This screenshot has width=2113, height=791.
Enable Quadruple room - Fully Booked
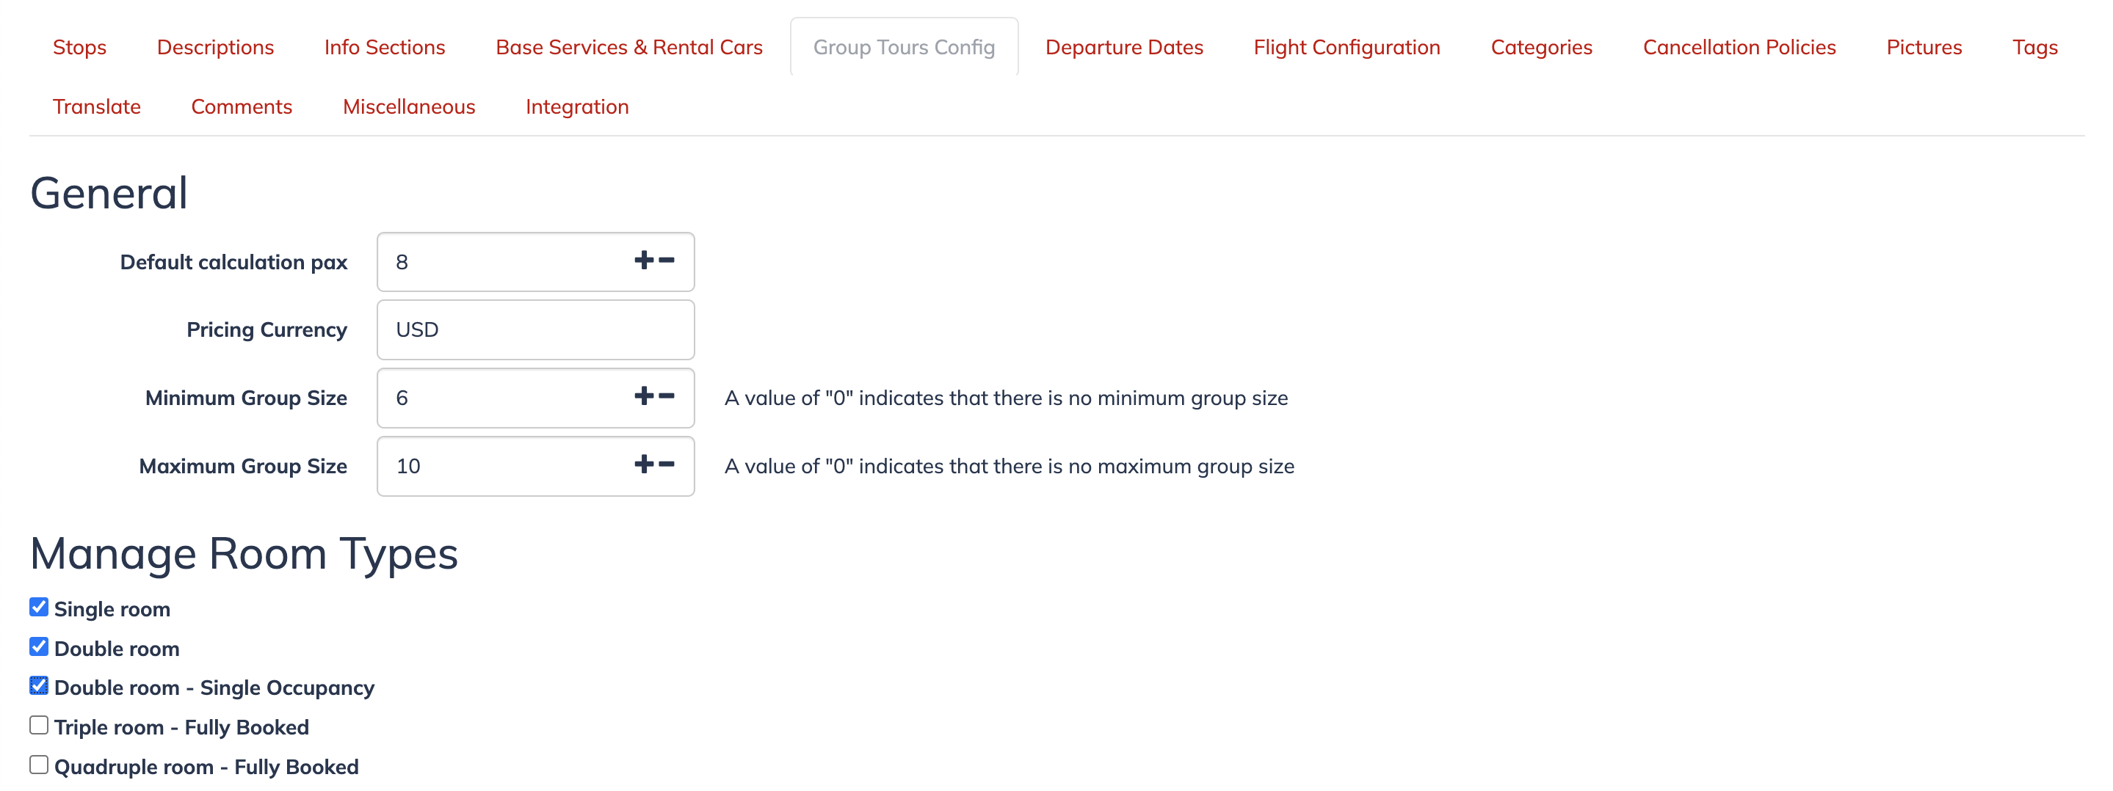tap(39, 765)
